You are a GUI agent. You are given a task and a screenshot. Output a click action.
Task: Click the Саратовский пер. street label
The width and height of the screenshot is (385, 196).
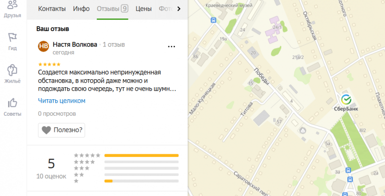pos(250,183)
